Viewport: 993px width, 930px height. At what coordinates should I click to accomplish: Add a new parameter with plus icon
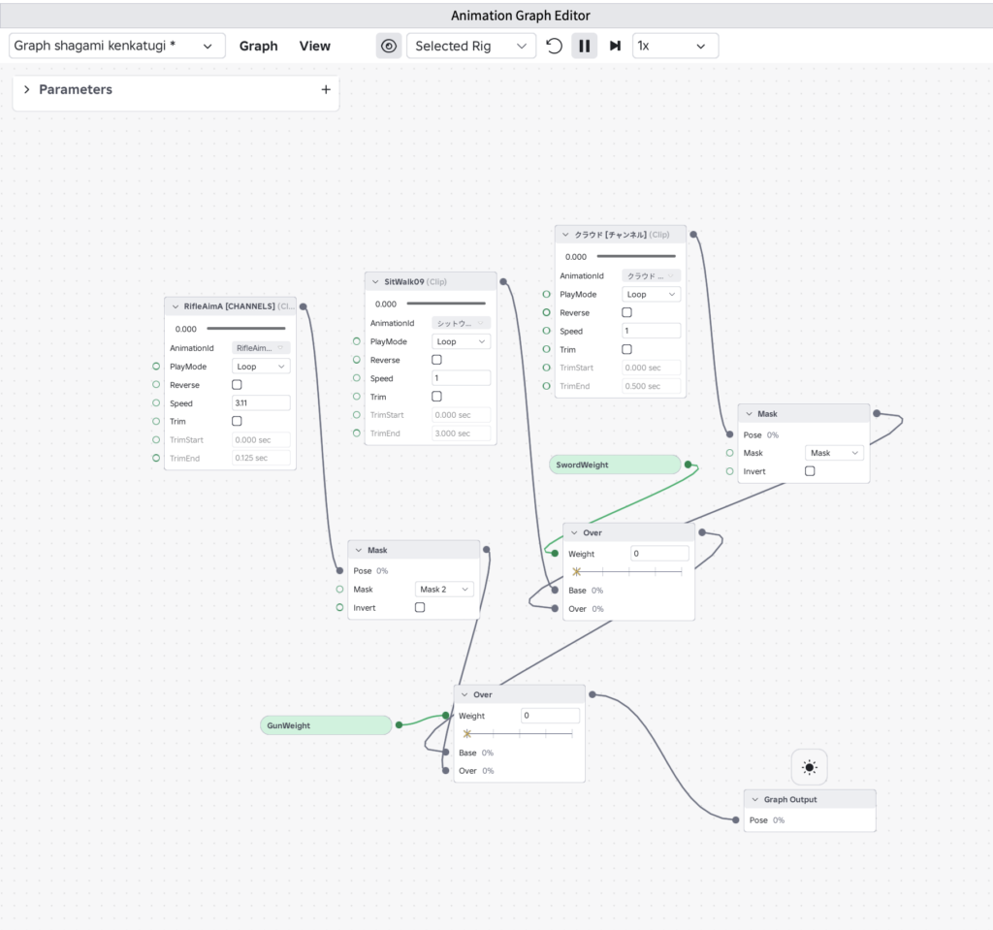[x=326, y=89]
